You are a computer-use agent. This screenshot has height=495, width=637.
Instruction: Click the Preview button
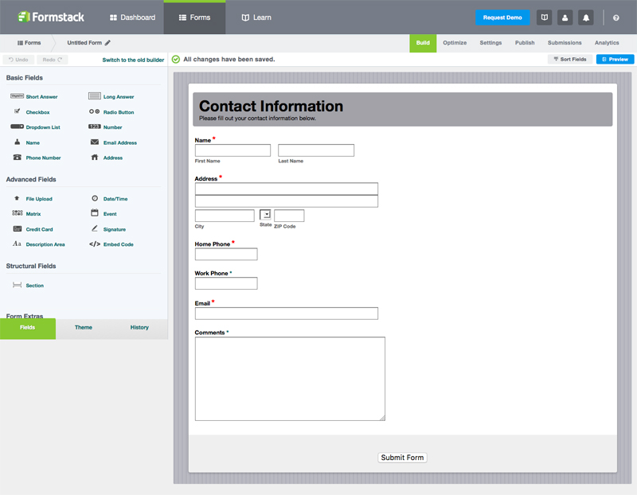click(615, 59)
